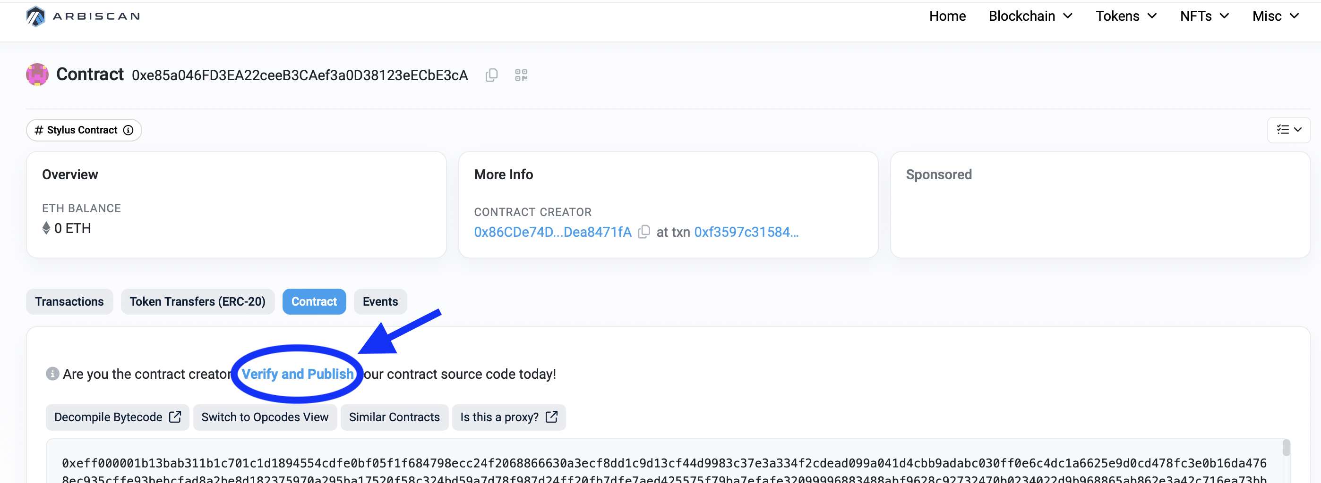The height and width of the screenshot is (483, 1321).
Task: Show the contract address QR code
Action: click(x=521, y=75)
